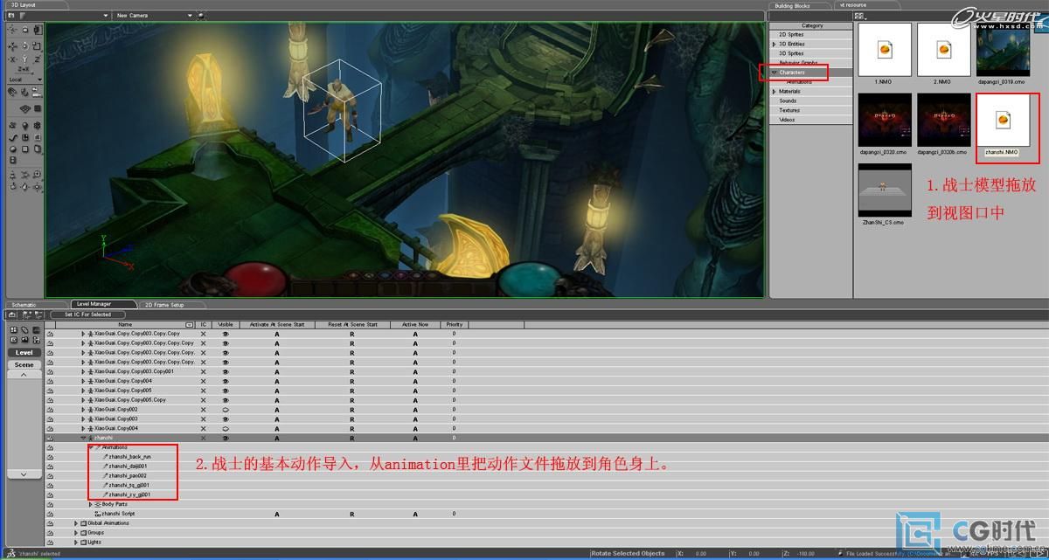Image resolution: width=1049 pixels, height=560 pixels.
Task: Click the Z+X plane constraint icon
Action: pyautogui.click(x=24, y=69)
